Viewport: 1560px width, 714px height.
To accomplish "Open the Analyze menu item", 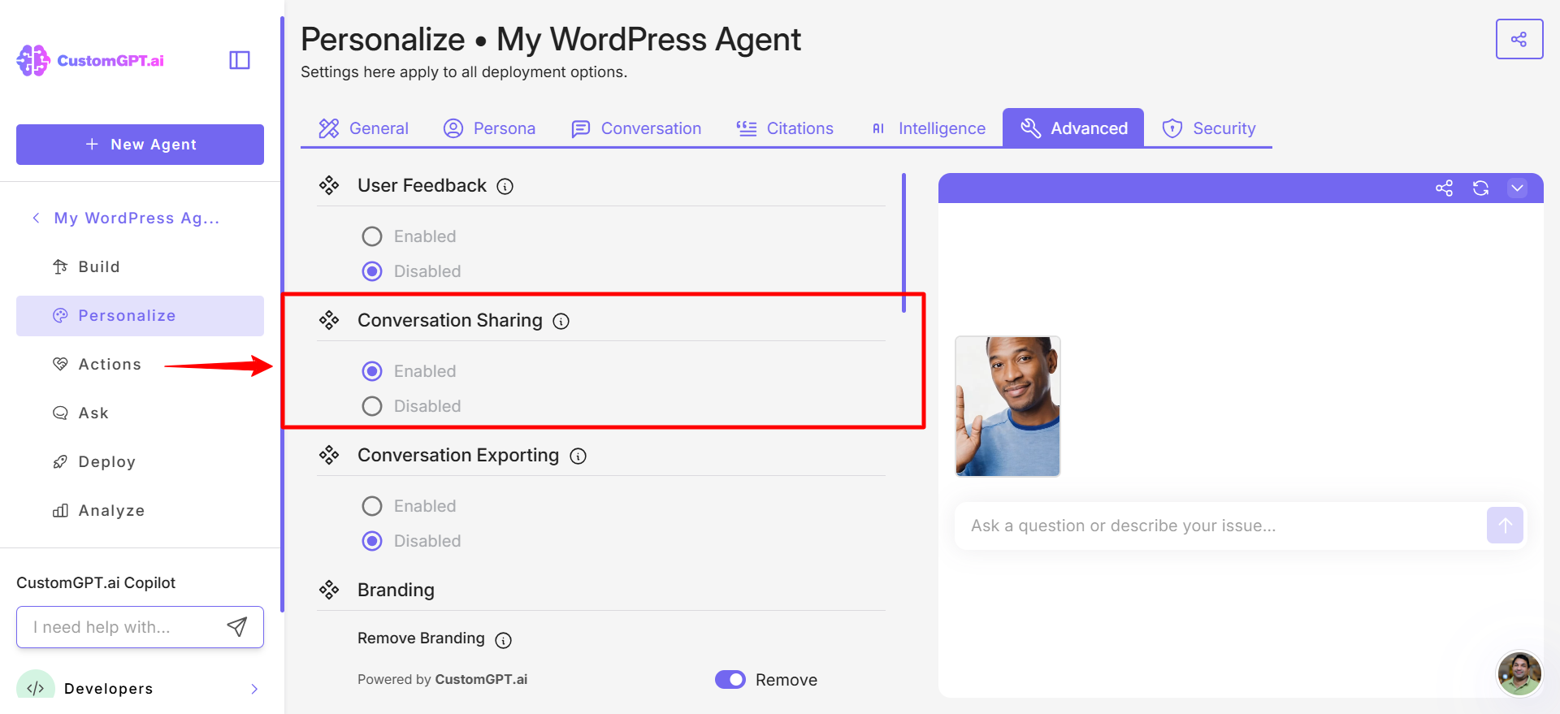I will pyautogui.click(x=140, y=511).
